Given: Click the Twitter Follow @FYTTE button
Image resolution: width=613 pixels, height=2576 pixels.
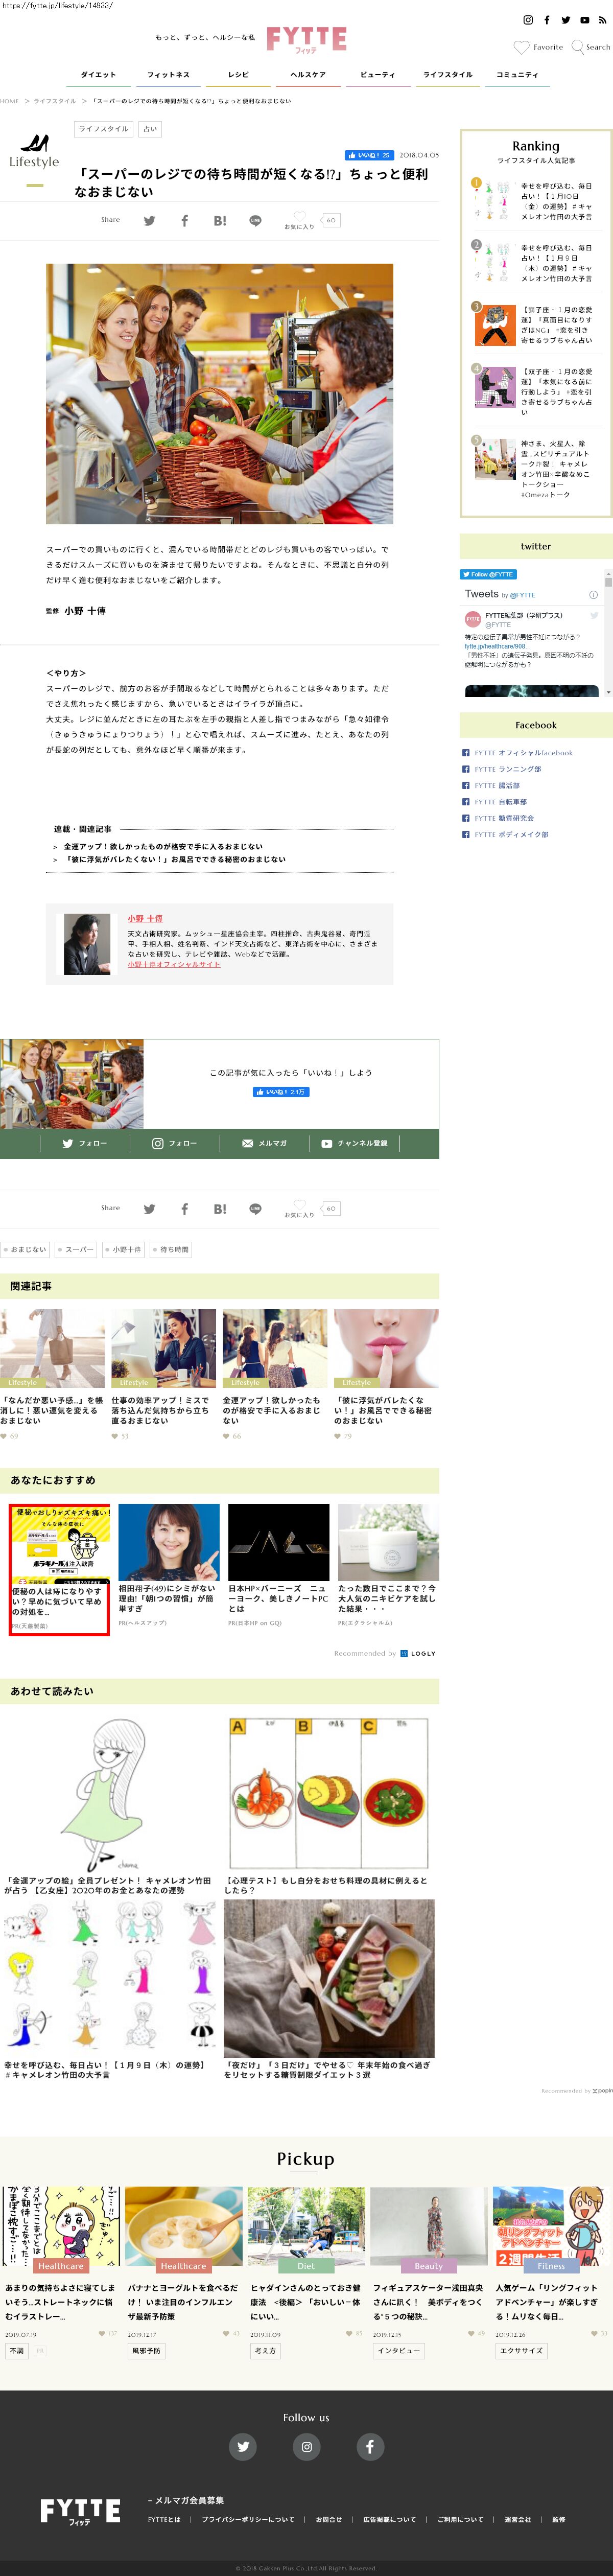Looking at the screenshot, I should click(x=488, y=574).
